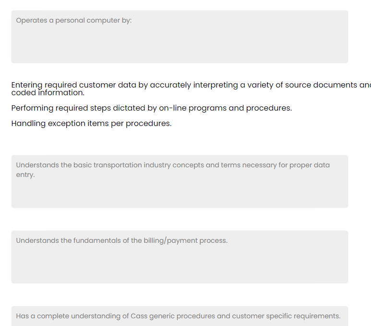The image size is (371, 326).
Task: Click the word 'entry.' in the transportation field
Action: [x=25, y=175]
